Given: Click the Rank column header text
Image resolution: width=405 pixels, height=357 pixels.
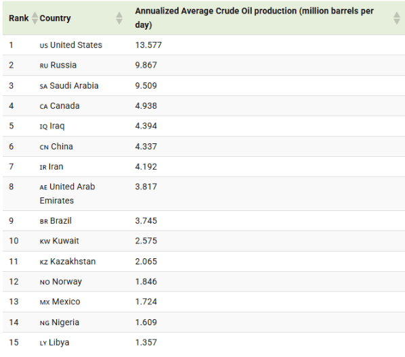Looking at the screenshot, I should click(18, 18).
